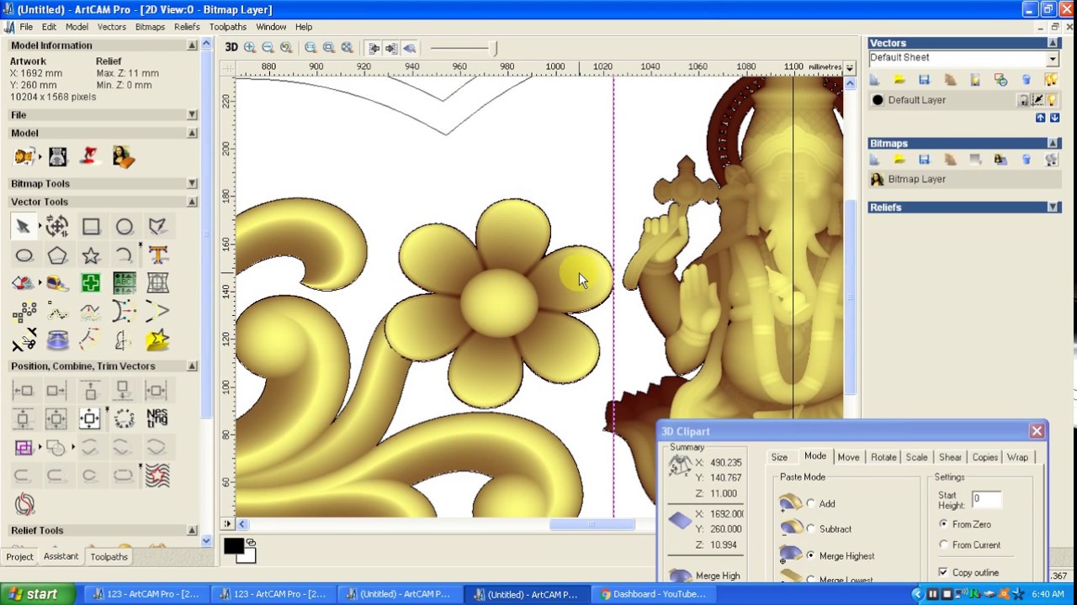Click the Centre In Page align icon
Image resolution: width=1077 pixels, height=605 pixels.
pyautogui.click(x=90, y=418)
